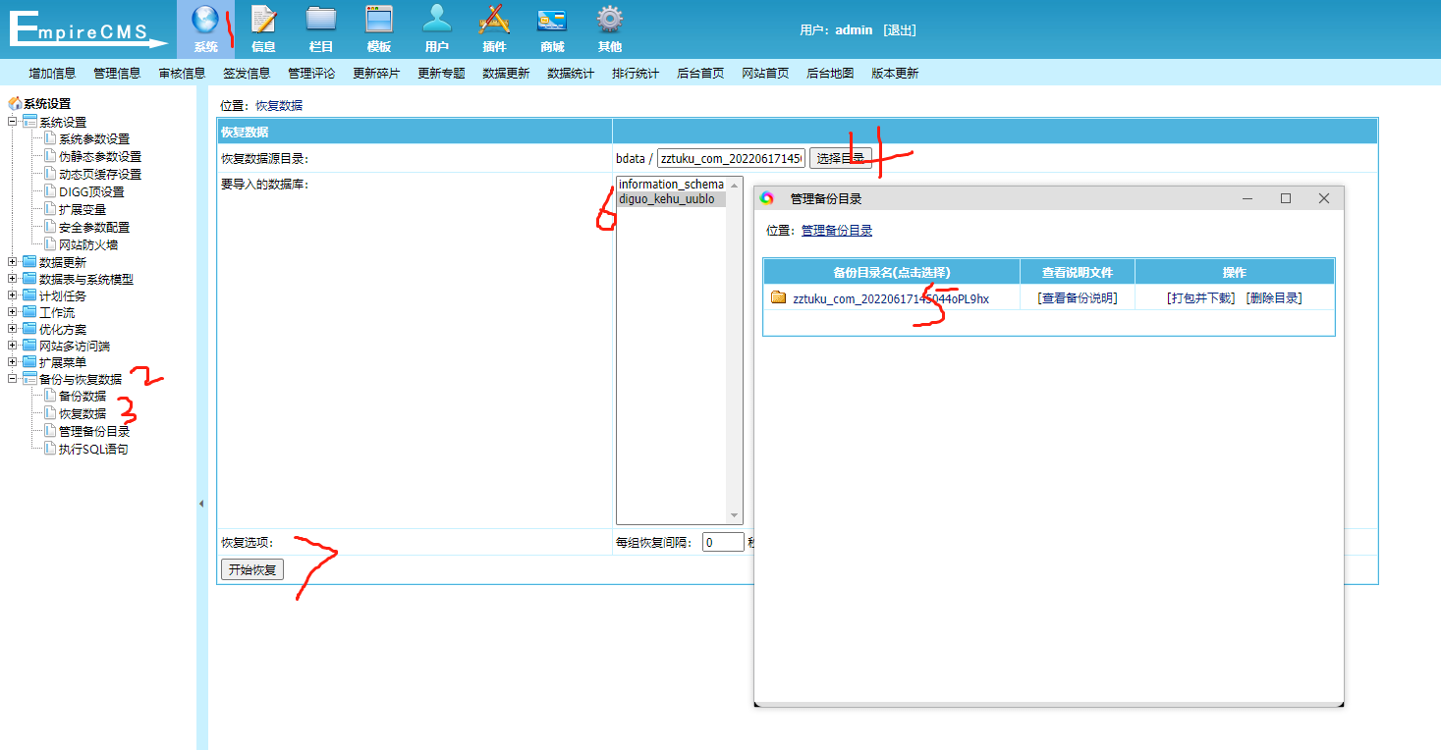Screen dimensions: 1441x750
Task: Open 安全参数配置 in the sidebar tree
Action: click(x=94, y=227)
